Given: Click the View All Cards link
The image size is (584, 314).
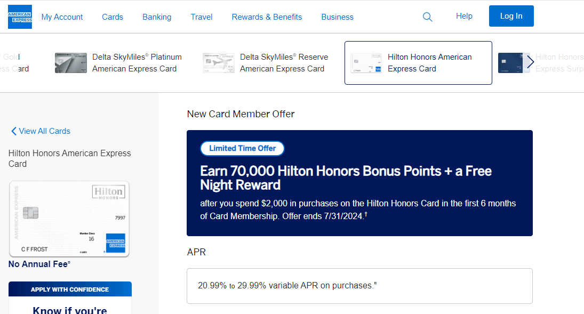Looking at the screenshot, I should (x=44, y=131).
